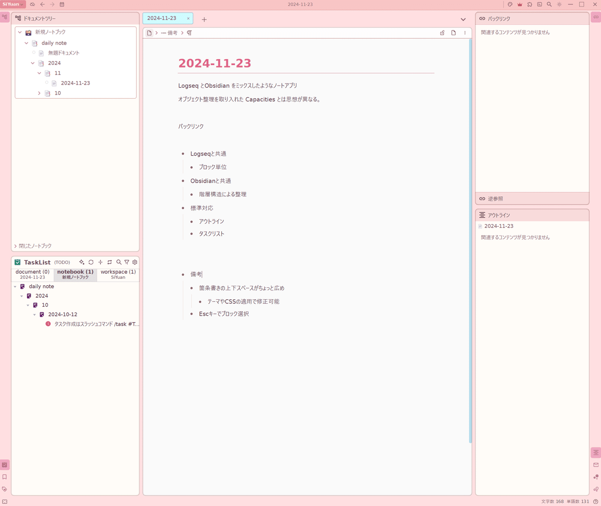Image resolution: width=601 pixels, height=506 pixels.
Task: Open 無題ドキュメント in document tree
Action: [x=64, y=53]
